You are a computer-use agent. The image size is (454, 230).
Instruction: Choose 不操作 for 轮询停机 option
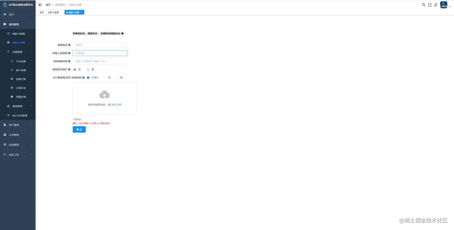pos(88,77)
